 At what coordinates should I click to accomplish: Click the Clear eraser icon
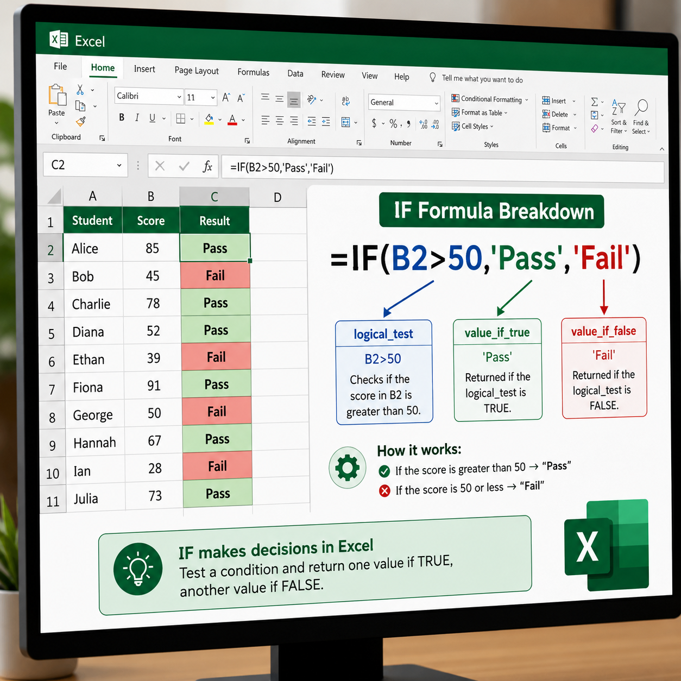coord(595,129)
